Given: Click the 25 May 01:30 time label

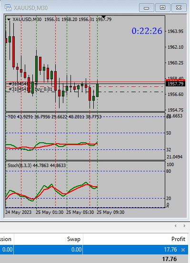Looking at the screenshot, I should pyautogui.click(x=50, y=212).
